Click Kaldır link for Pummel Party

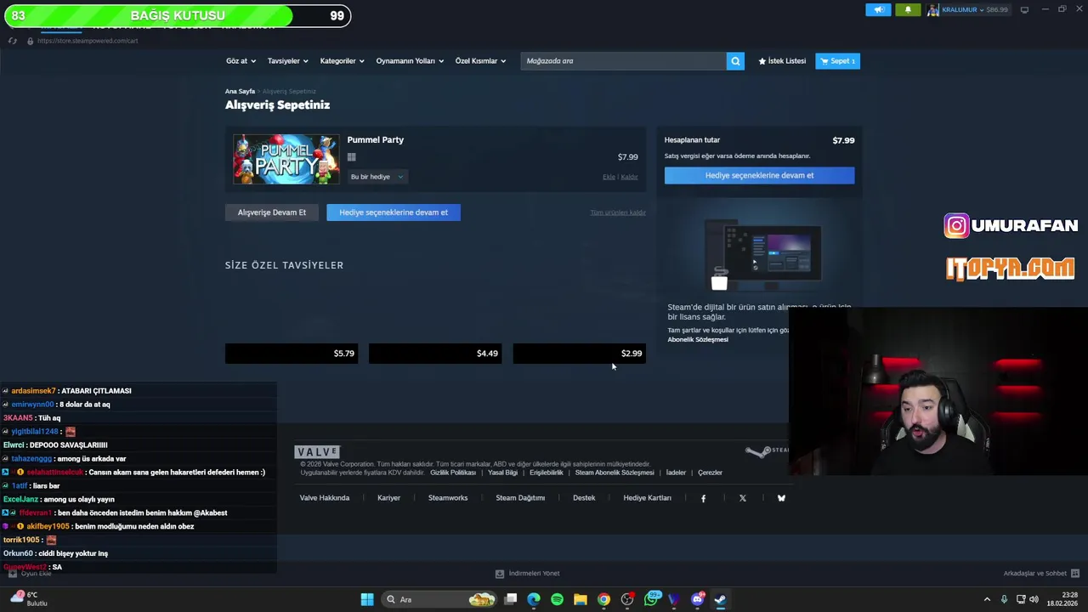click(x=629, y=177)
